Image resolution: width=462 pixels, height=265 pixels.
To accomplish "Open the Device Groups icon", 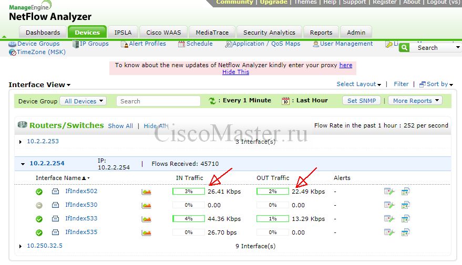I will coord(13,44).
